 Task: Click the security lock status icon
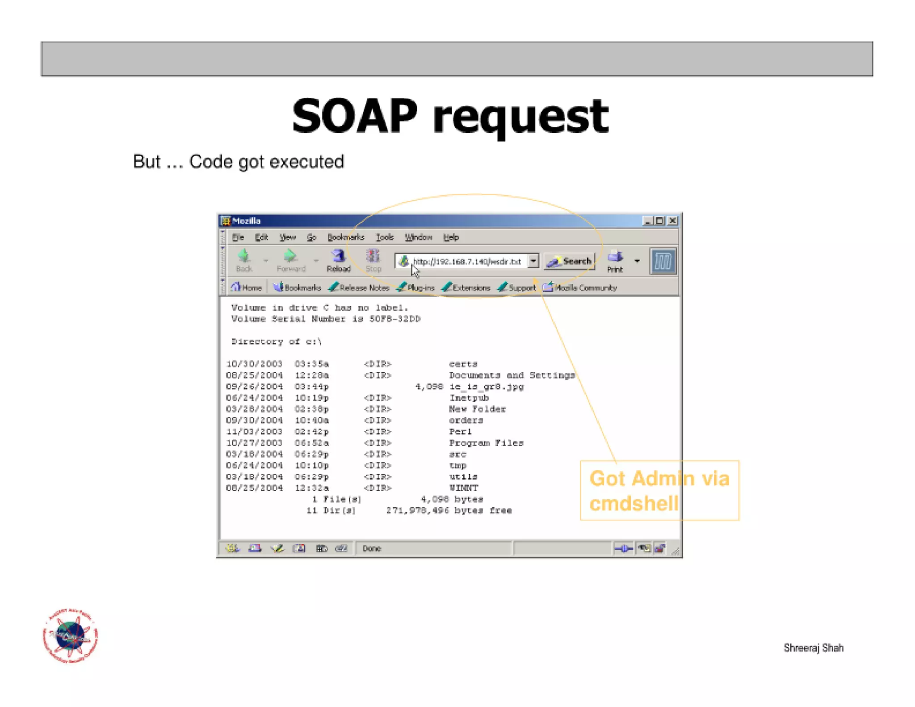tap(659, 548)
